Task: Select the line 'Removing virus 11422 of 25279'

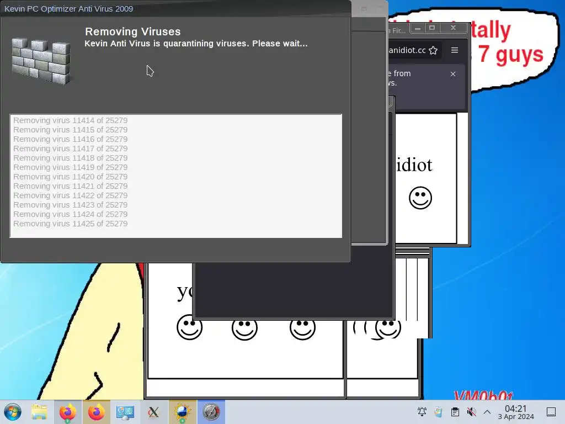Action: tap(71, 195)
